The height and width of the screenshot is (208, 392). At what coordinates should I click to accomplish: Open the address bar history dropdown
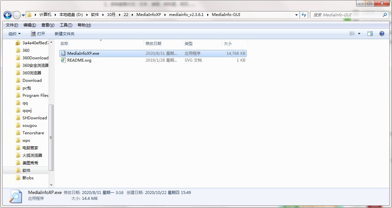click(x=296, y=15)
